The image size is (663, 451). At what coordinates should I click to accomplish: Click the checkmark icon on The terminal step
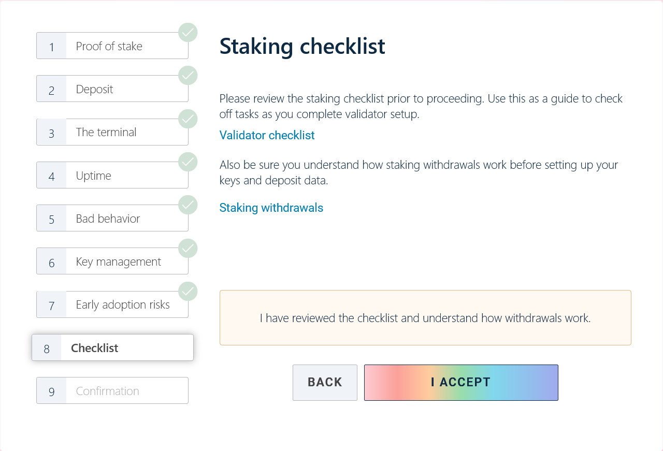[188, 119]
